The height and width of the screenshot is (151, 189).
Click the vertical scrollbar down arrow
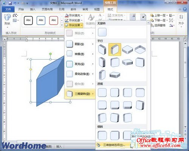coord(185,127)
